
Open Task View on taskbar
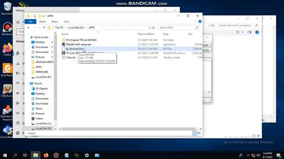(x=25, y=155)
